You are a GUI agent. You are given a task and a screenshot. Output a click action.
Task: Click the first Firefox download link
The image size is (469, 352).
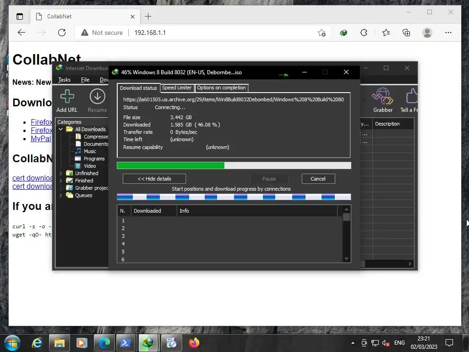pyautogui.click(x=42, y=122)
